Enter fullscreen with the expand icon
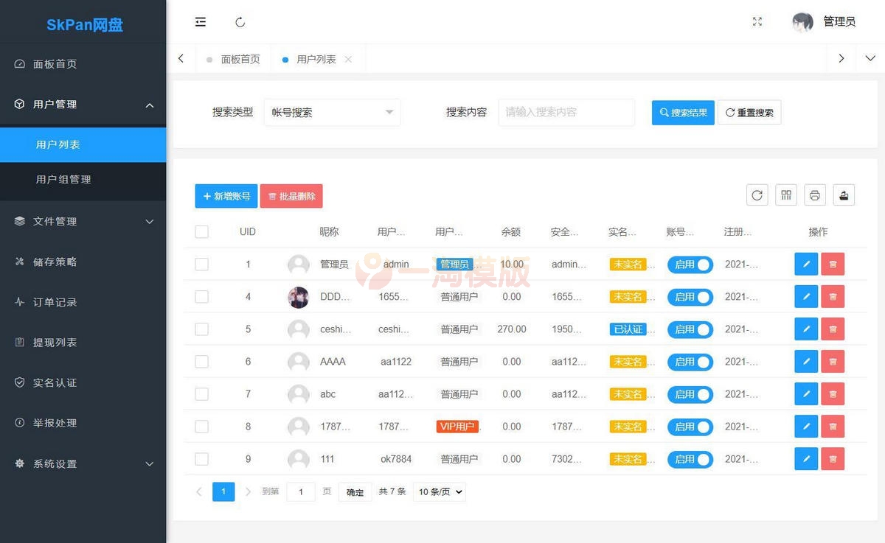 coord(757,22)
